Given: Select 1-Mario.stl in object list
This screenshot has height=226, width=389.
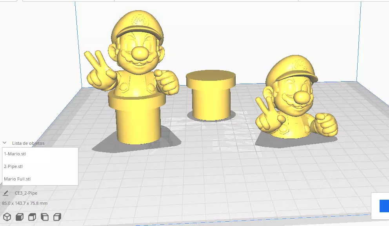Looking at the screenshot, I should click(40, 154).
